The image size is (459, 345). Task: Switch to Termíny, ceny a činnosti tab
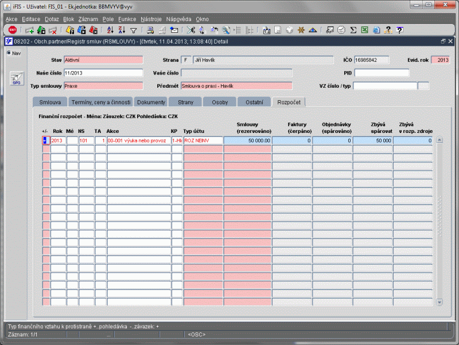101,102
